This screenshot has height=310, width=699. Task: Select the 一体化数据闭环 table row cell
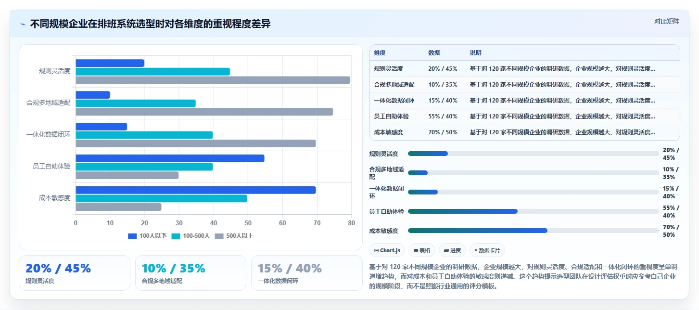394,101
